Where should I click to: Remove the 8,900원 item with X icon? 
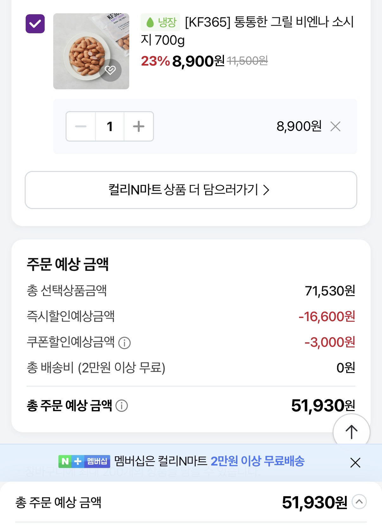click(x=335, y=127)
